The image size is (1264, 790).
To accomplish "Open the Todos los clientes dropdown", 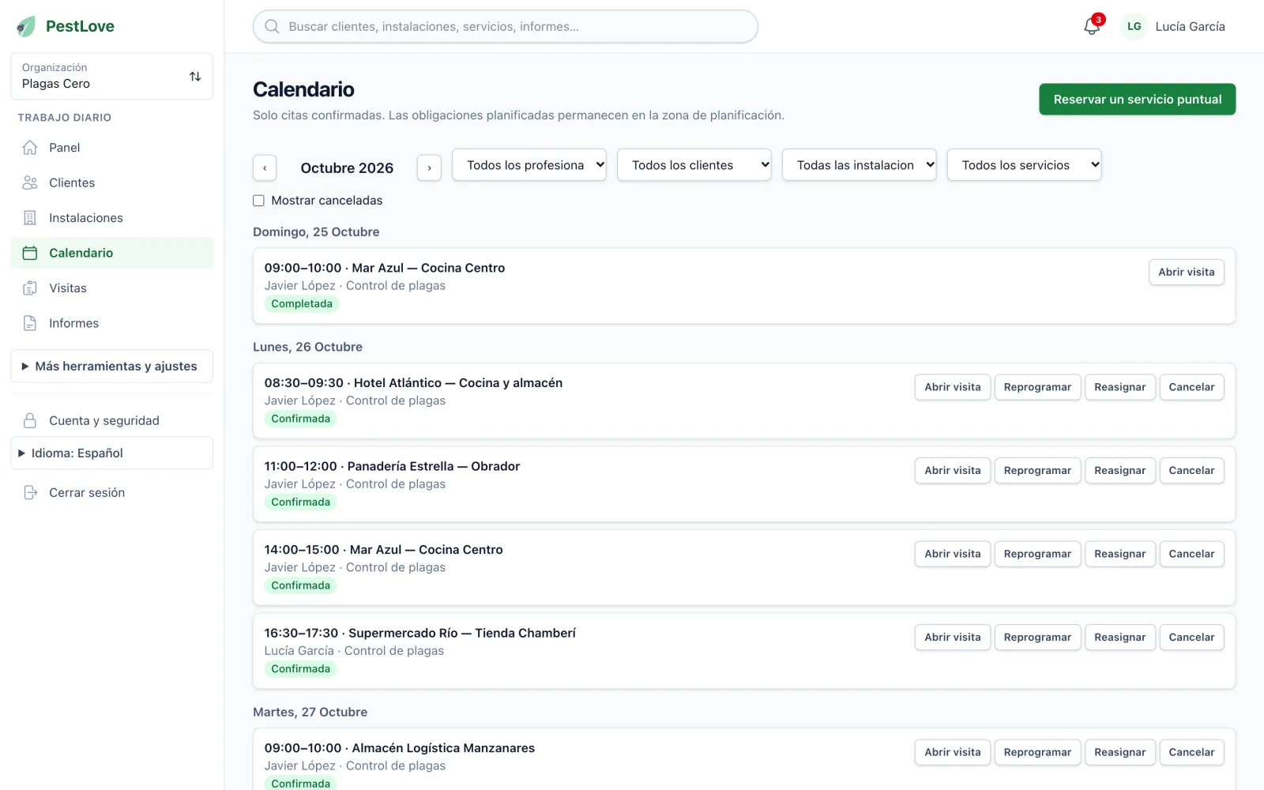I will click(x=694, y=165).
